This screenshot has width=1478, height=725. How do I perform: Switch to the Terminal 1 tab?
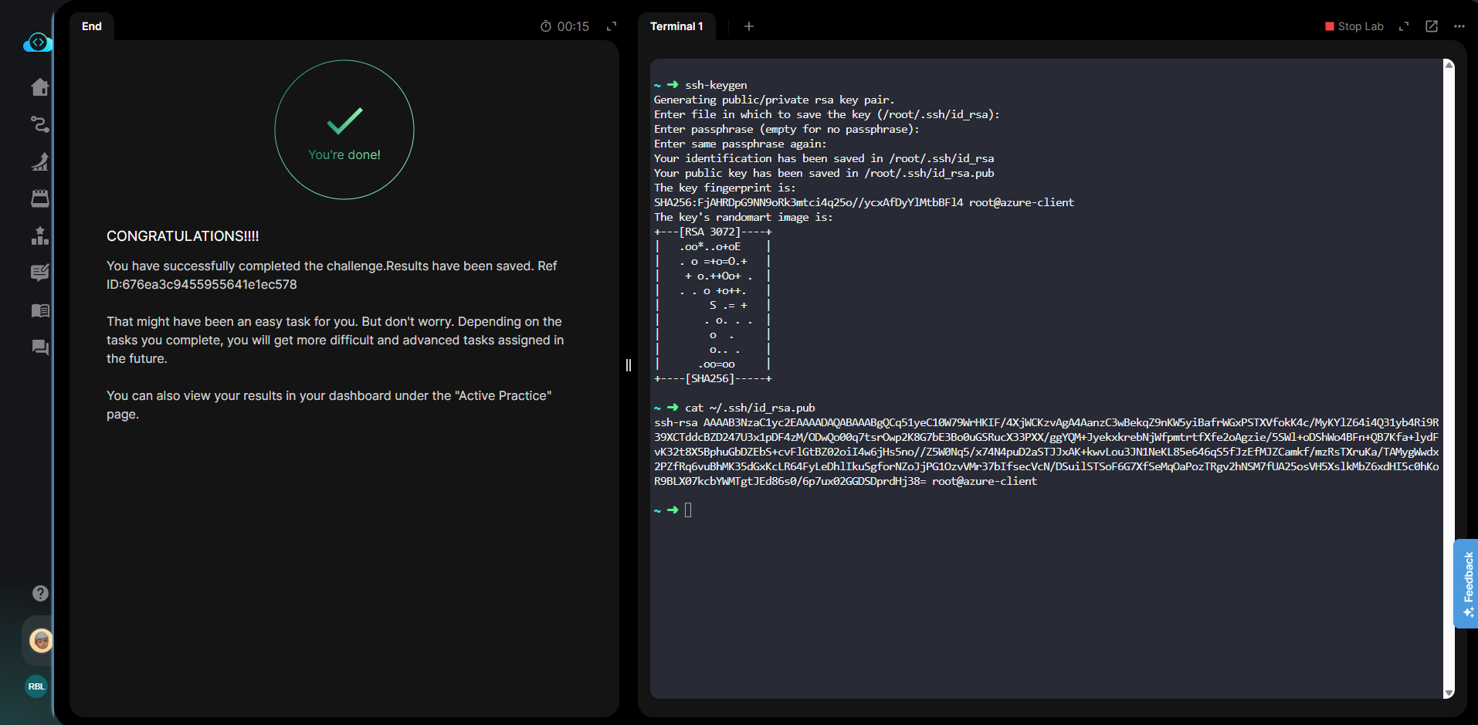click(676, 26)
